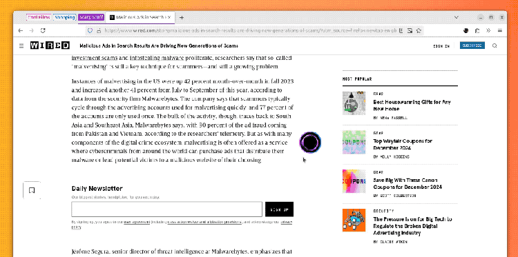Click the article title in the header bar
Viewport: 518px width, 257px height.
coord(159,45)
